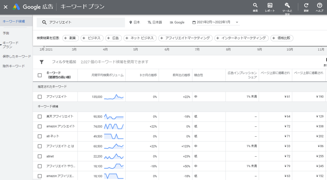
Task: Click the a8net keyword text
Action: (50, 156)
